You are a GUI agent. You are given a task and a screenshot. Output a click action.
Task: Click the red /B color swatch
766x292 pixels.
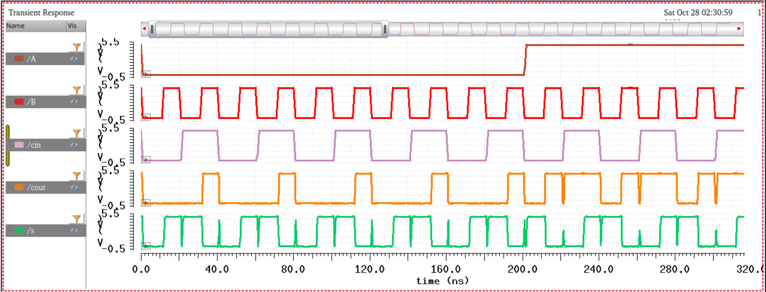19,102
